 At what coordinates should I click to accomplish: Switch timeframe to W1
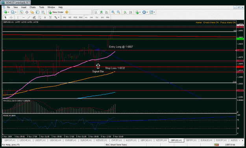[x=102, y=17]
